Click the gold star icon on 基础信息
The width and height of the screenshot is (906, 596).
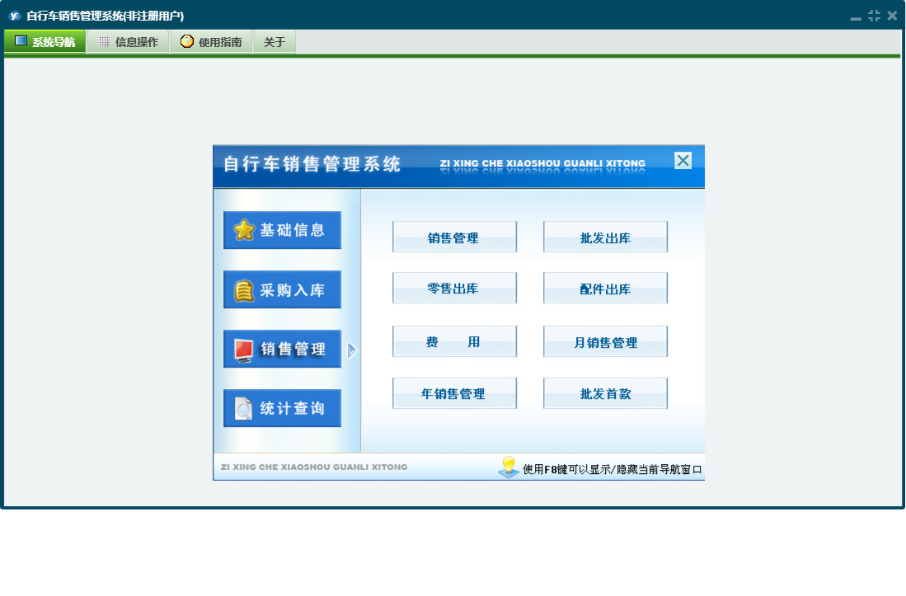[244, 230]
